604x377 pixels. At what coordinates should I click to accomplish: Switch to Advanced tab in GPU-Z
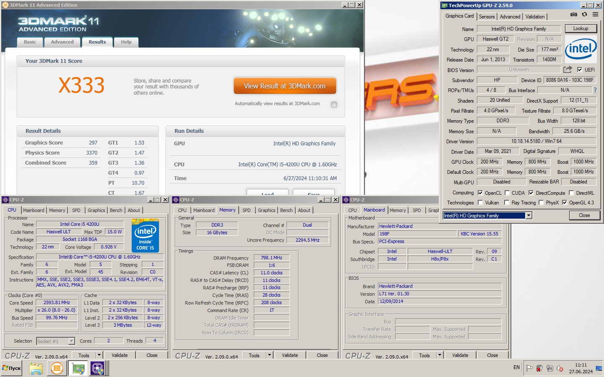[x=510, y=17]
